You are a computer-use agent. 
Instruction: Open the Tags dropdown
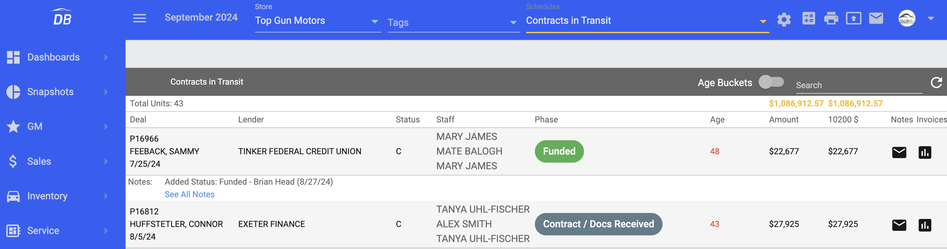point(453,23)
